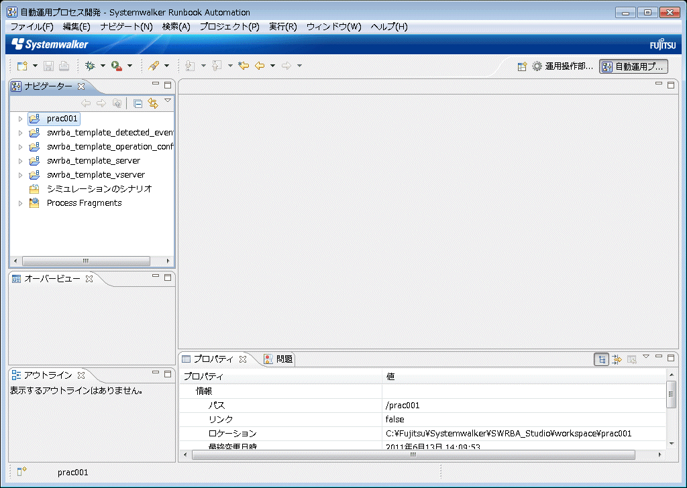Switch to the 問題 tab

click(x=278, y=359)
